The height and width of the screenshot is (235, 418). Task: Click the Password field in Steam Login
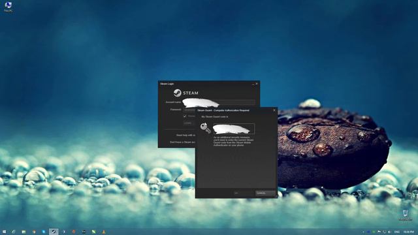[189, 110]
